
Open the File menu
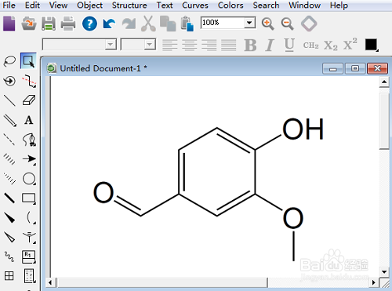(x=9, y=5)
